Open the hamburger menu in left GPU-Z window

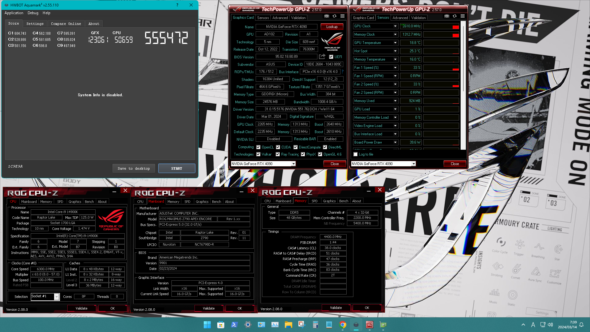tap(342, 16)
